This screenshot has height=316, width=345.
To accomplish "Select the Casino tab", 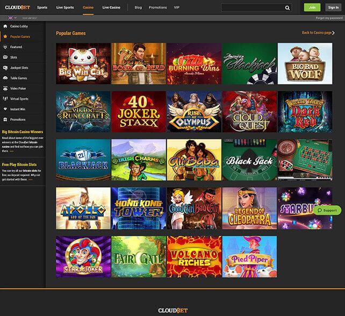I will (88, 8).
